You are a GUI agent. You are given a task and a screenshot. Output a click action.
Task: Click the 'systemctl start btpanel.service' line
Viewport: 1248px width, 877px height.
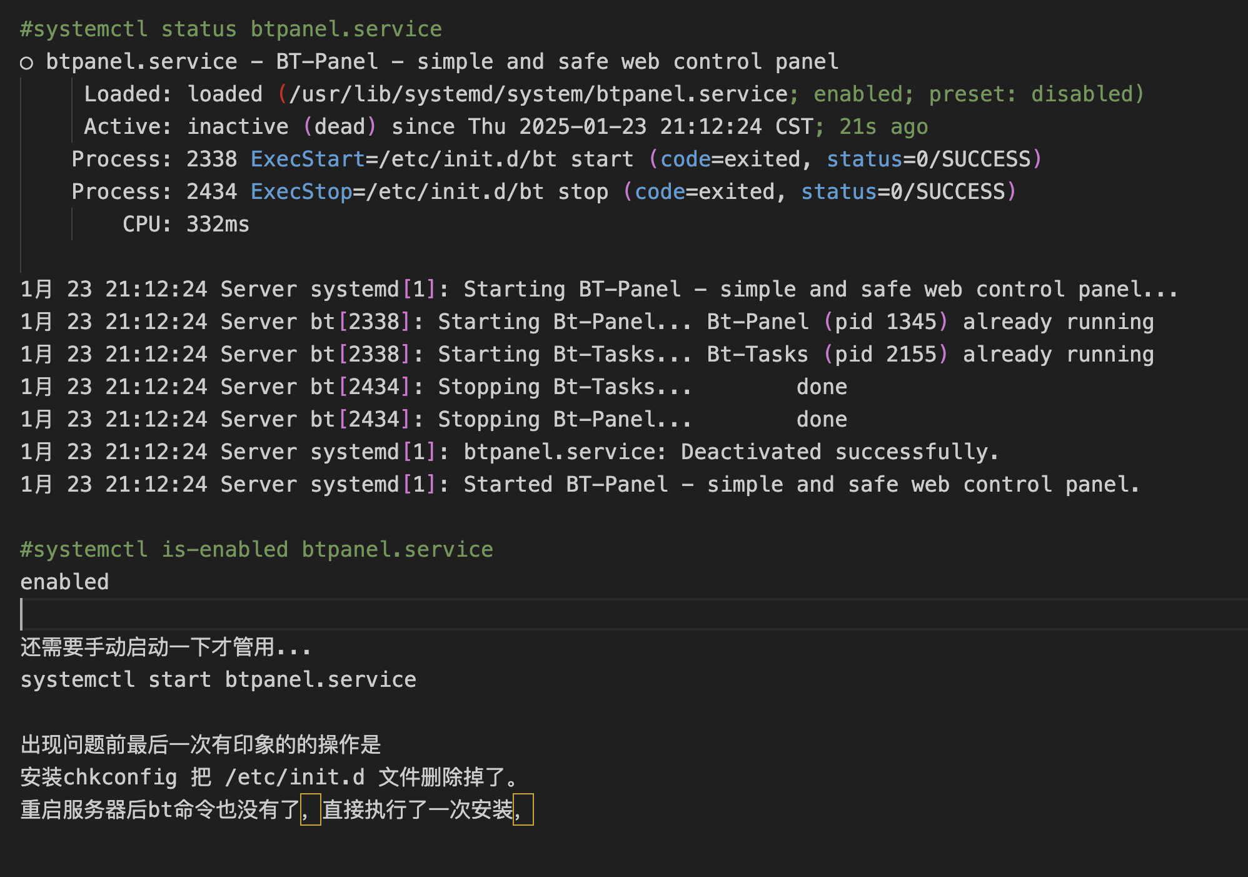(x=218, y=679)
